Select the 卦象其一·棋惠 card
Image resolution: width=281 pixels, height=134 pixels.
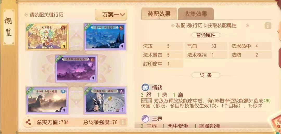click(105, 100)
